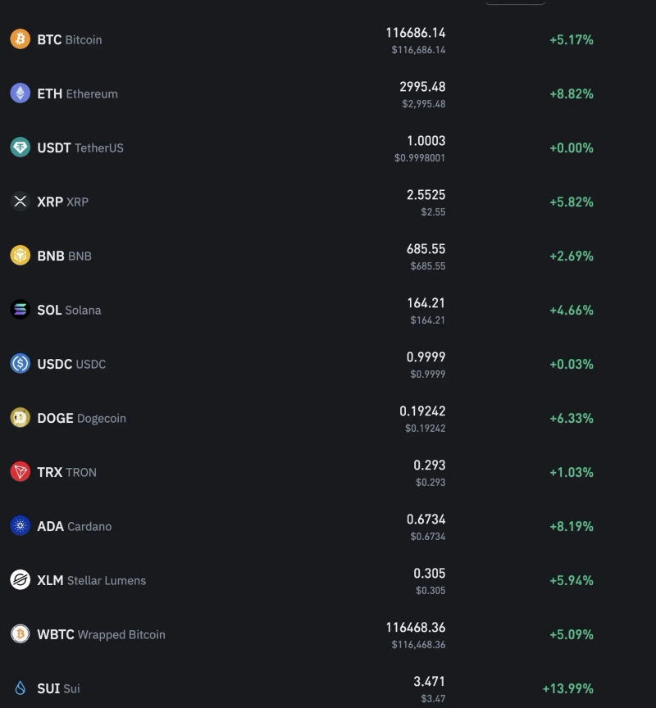
Task: Open the ETH Ethereum name link
Action: [77, 93]
